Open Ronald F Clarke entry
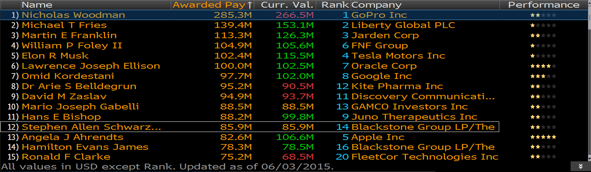The height and width of the screenshot is (172, 591). click(x=66, y=157)
